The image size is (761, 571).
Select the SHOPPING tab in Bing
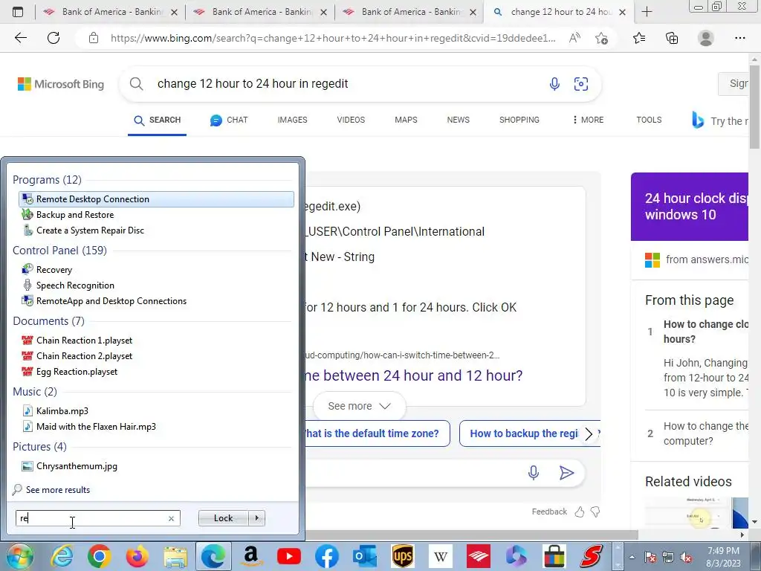click(x=519, y=120)
